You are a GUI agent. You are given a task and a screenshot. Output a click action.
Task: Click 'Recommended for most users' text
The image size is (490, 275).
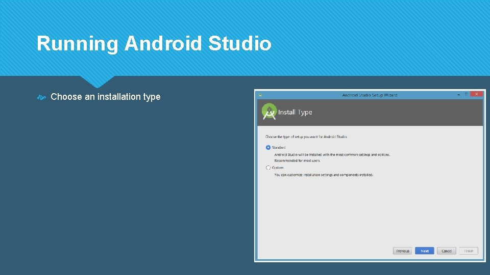tap(297, 160)
